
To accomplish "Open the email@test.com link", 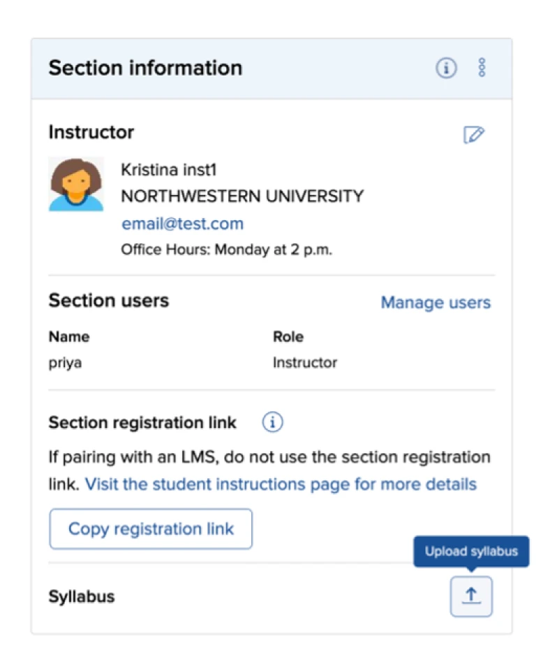I will (x=182, y=224).
